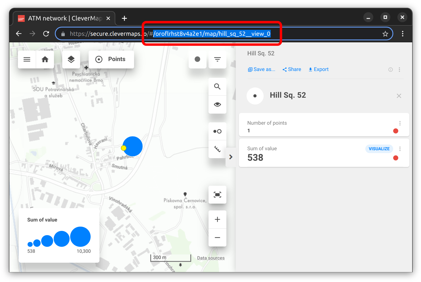This screenshot has width=421, height=282.
Task: Open the map layers panel
Action: pos(71,59)
